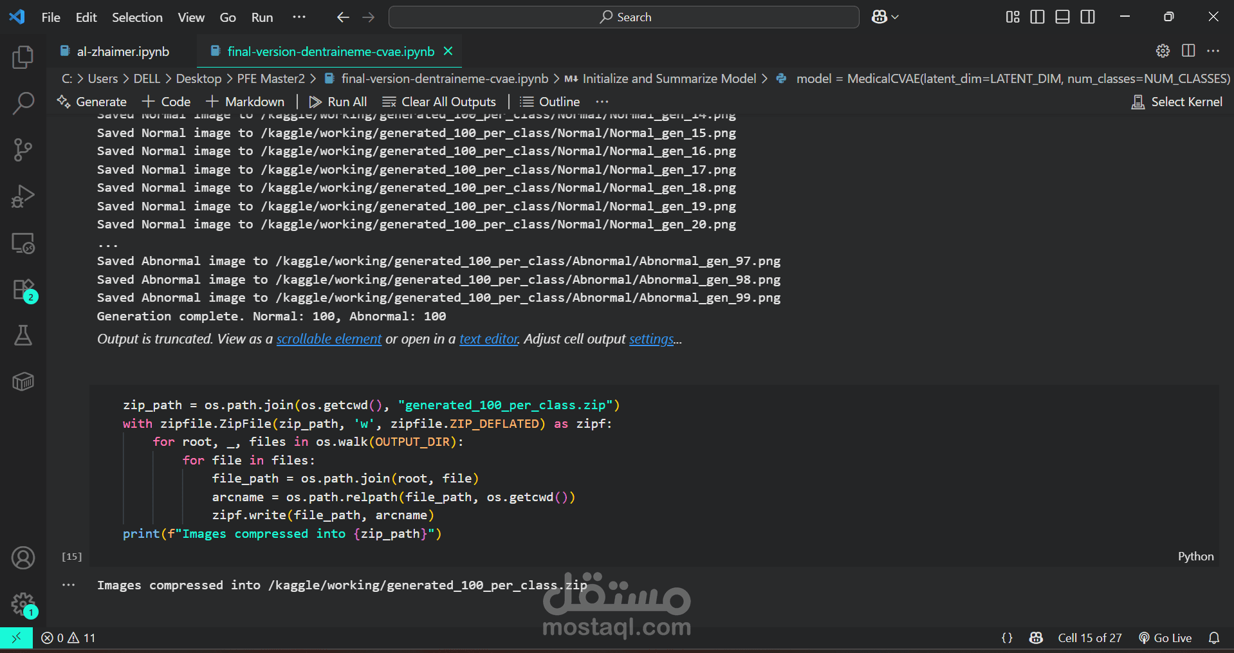Open the Search view in sidebar
The width and height of the screenshot is (1234, 653).
pos(23,103)
